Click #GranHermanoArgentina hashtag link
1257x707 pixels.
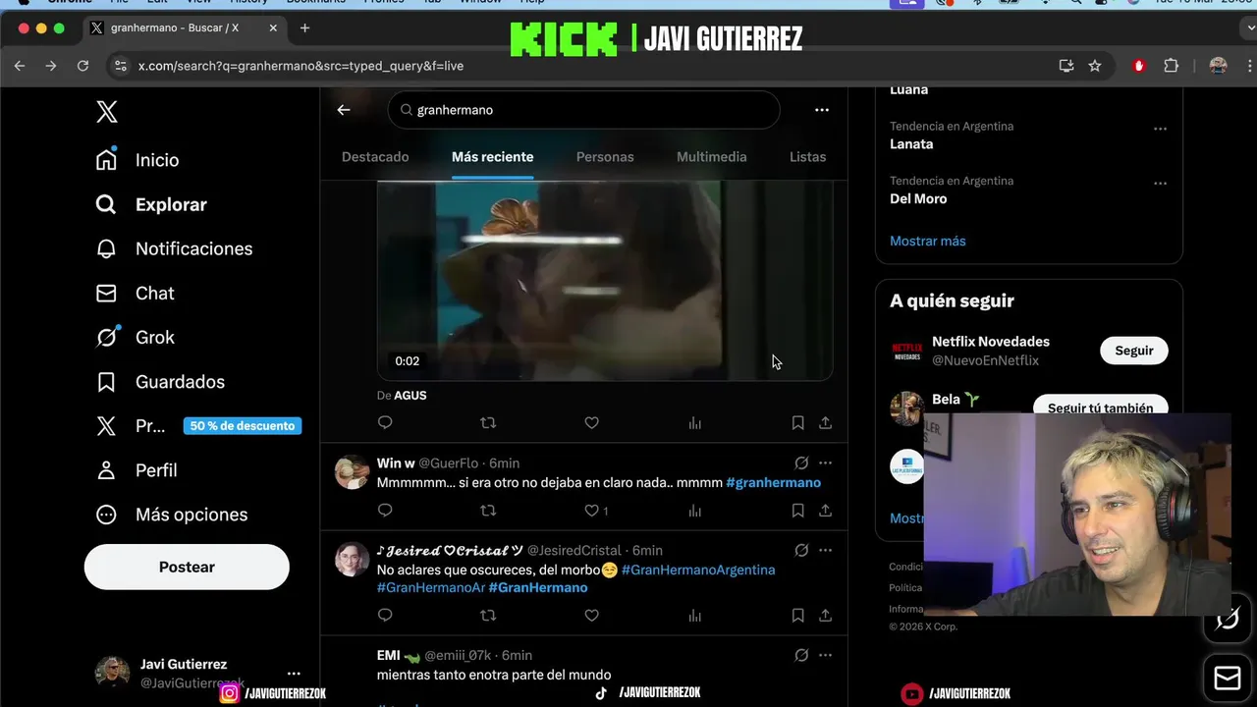[698, 571]
